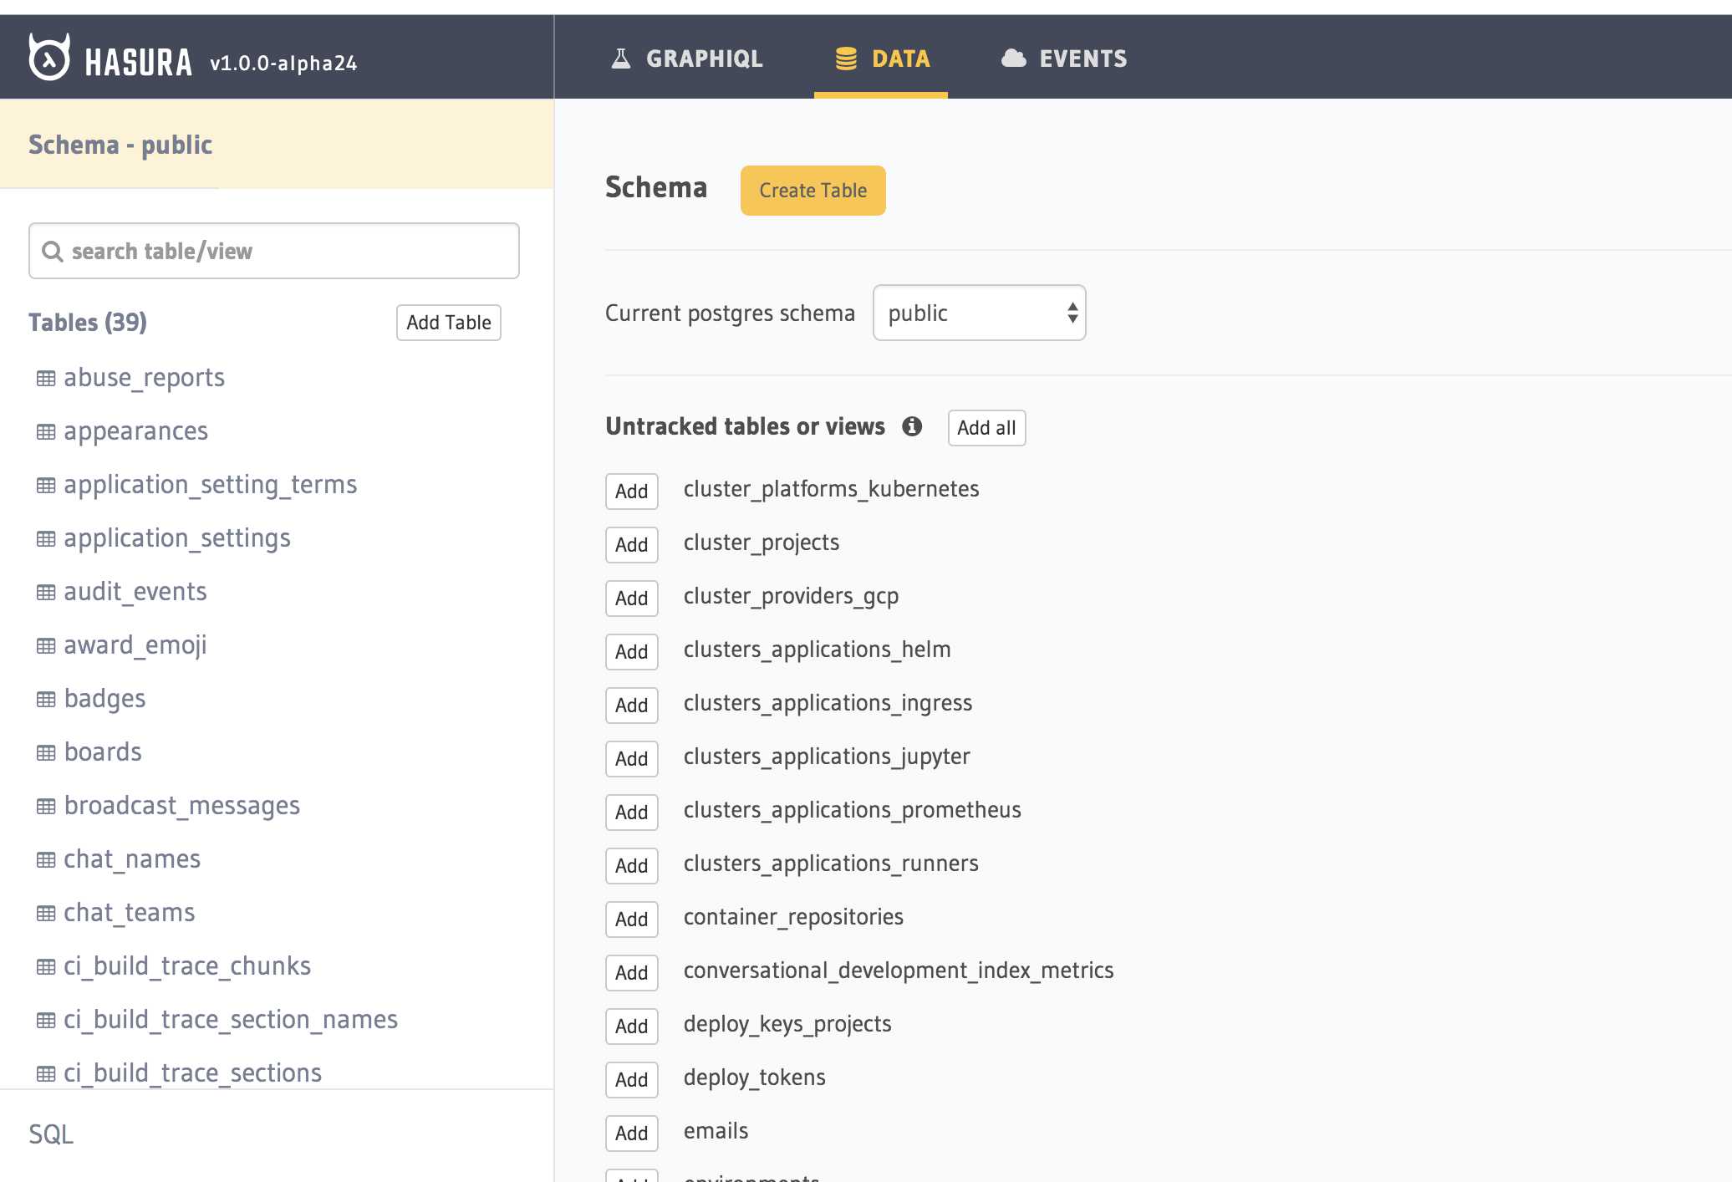
Task: Click the application_setting_terms table icon
Action: pyautogui.click(x=46, y=486)
